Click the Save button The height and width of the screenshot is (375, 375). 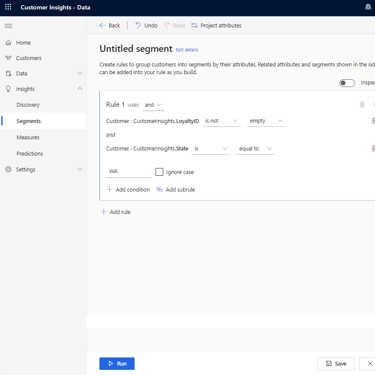coord(336,363)
